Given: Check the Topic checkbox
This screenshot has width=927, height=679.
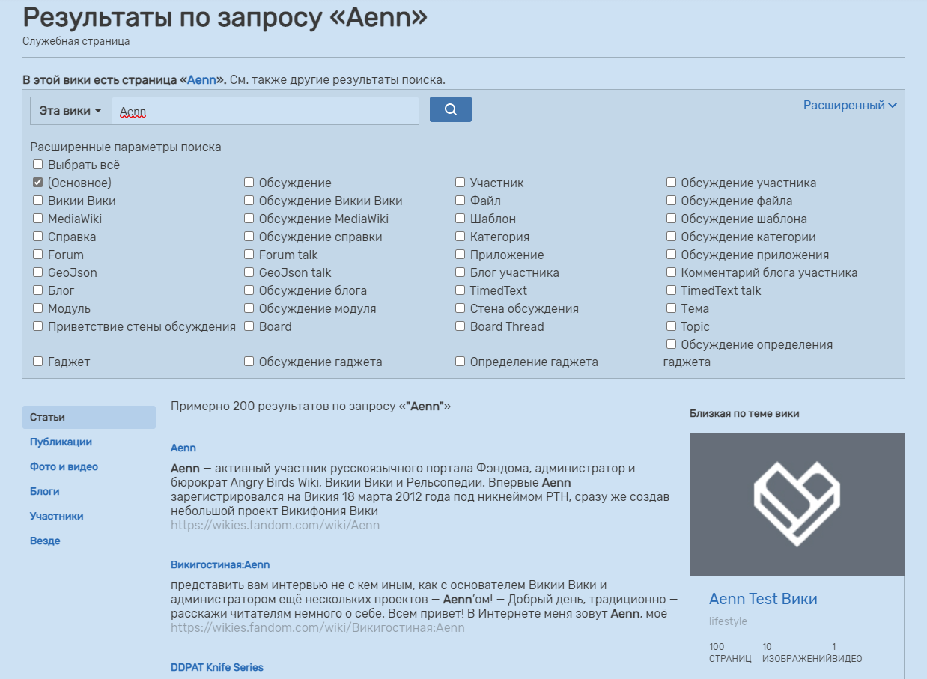Looking at the screenshot, I should coord(671,326).
